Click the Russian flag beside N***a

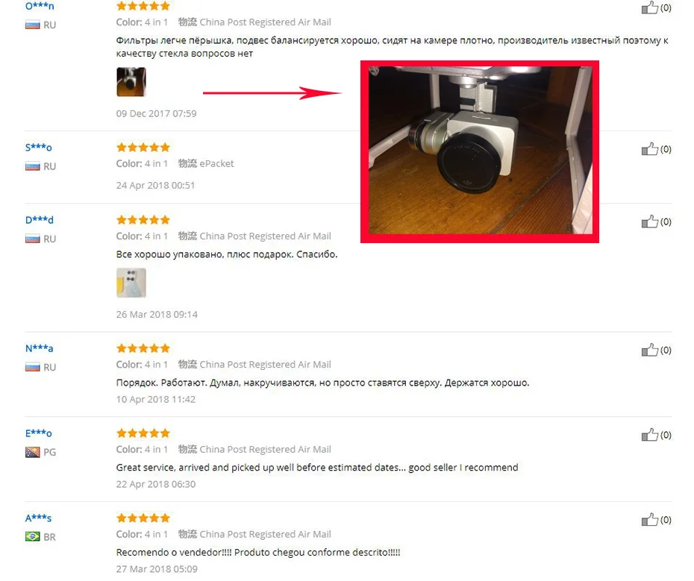pos(32,367)
